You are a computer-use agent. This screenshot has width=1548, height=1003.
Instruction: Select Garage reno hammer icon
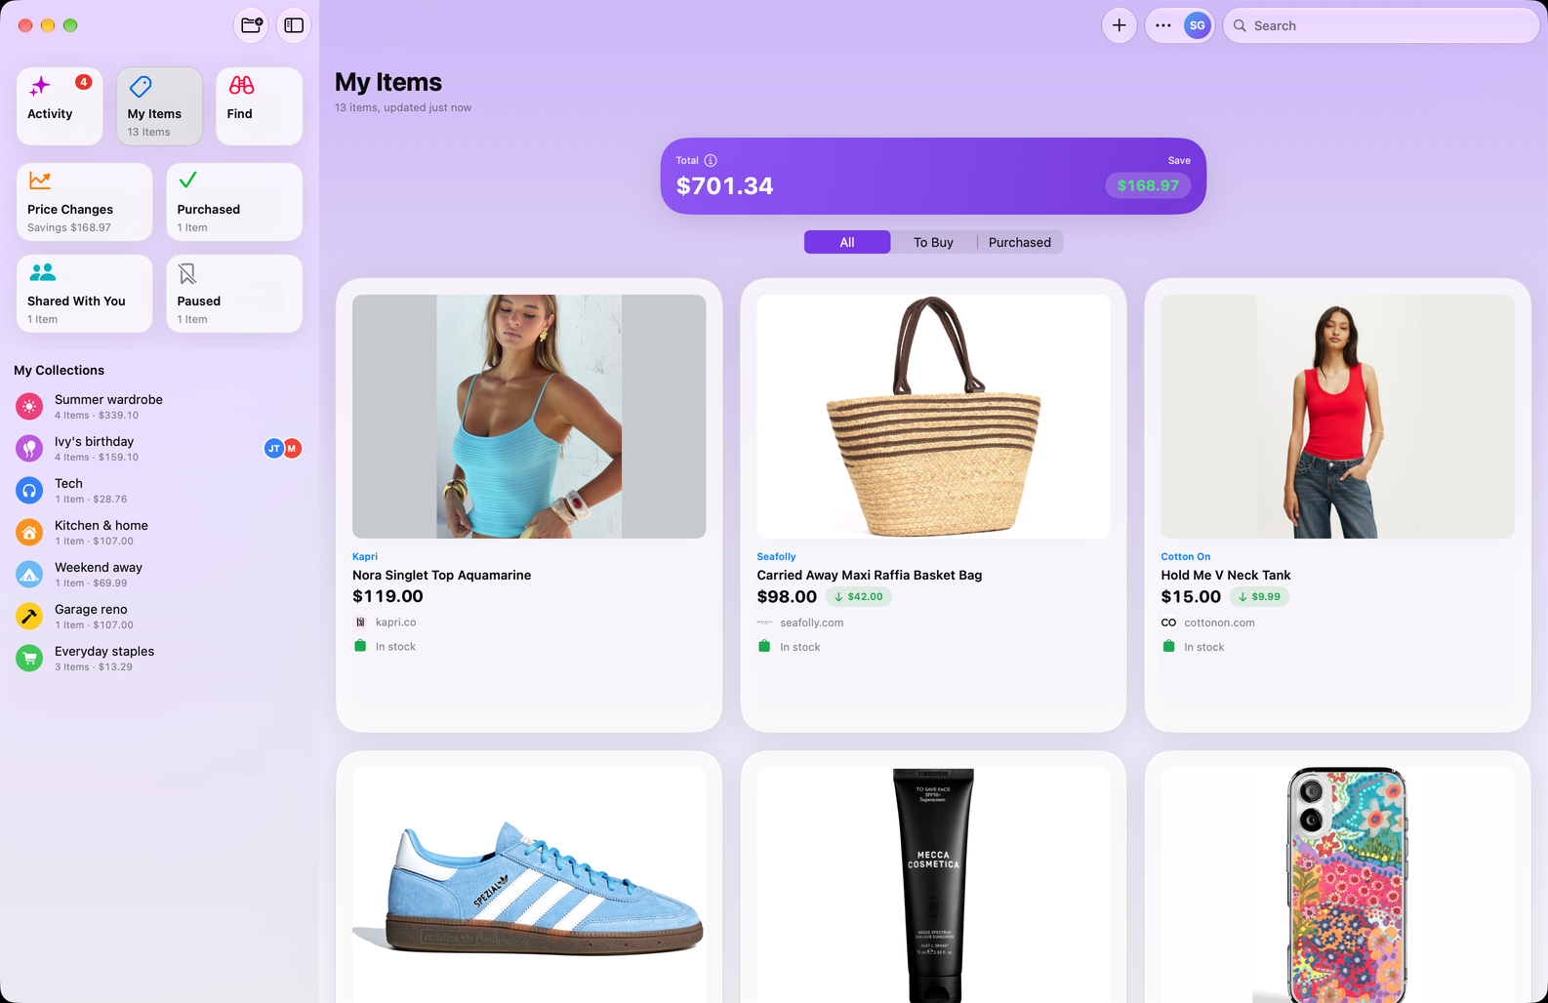29,616
